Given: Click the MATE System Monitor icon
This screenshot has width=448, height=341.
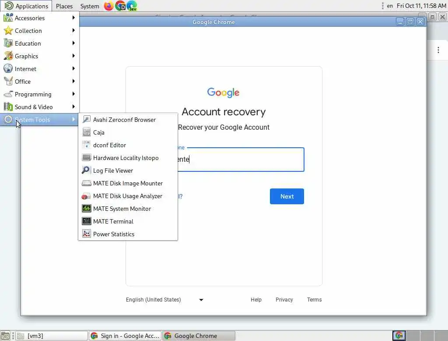Looking at the screenshot, I should [x=86, y=209].
